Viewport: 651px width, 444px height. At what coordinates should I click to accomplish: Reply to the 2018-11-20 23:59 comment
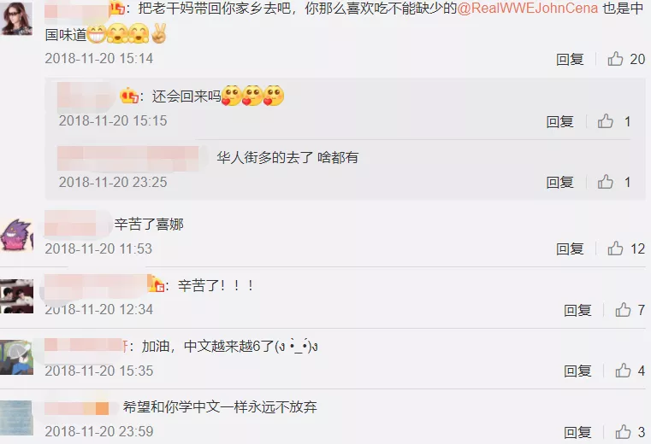(577, 432)
